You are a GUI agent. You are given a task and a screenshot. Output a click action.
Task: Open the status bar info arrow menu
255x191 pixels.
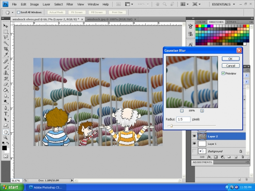click(72, 180)
